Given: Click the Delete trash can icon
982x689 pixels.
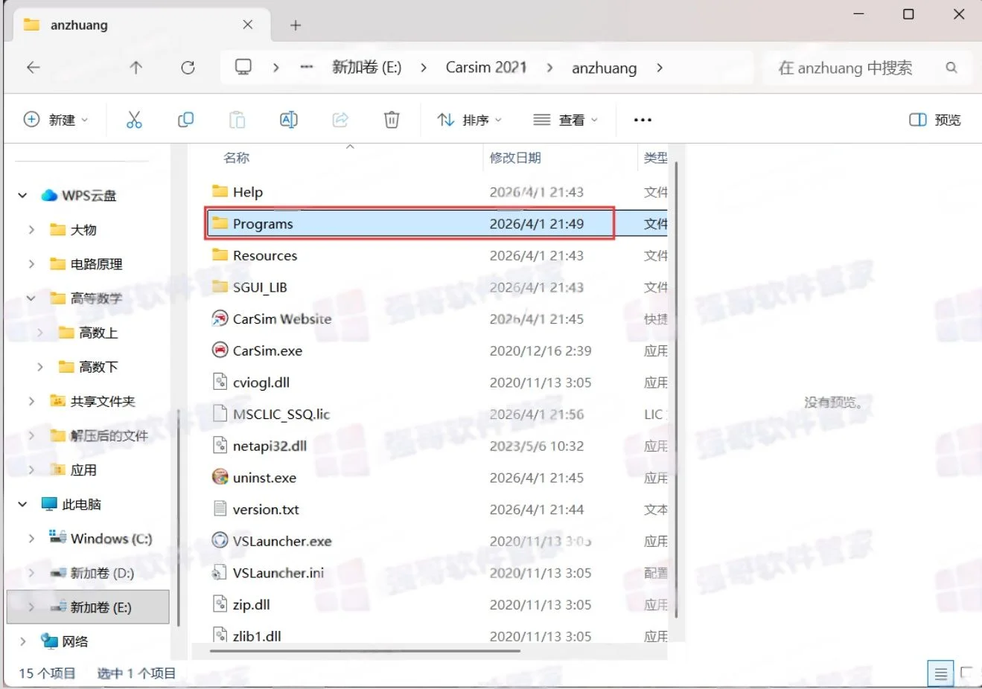Looking at the screenshot, I should point(392,120).
